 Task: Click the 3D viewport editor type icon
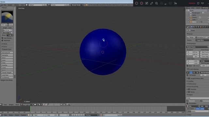click(x=1, y=105)
